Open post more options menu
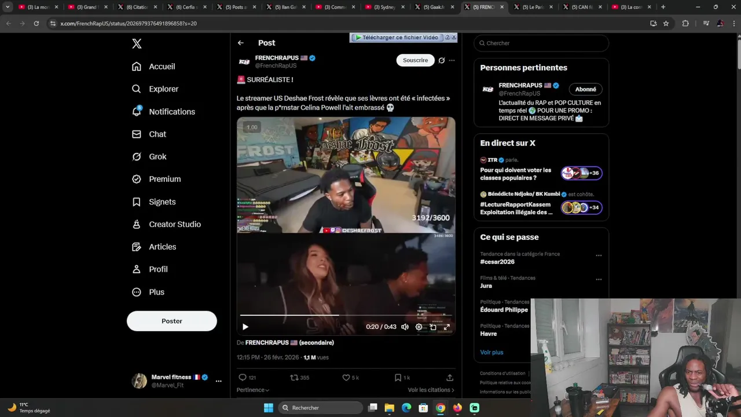741x417 pixels. [452, 60]
